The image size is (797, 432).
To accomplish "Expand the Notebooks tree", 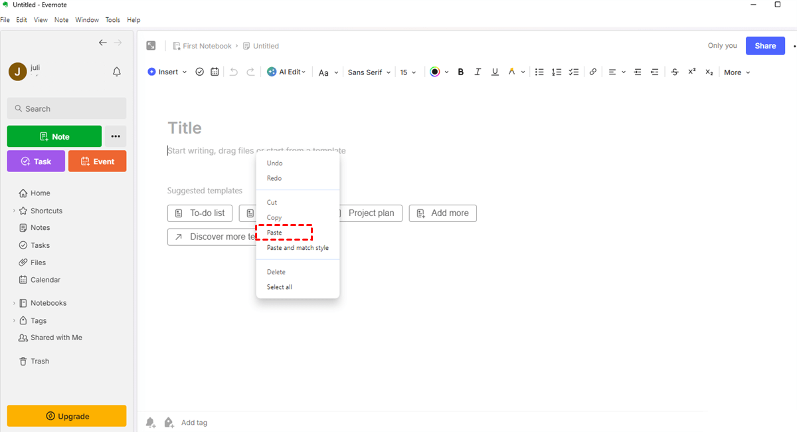I will (x=15, y=303).
